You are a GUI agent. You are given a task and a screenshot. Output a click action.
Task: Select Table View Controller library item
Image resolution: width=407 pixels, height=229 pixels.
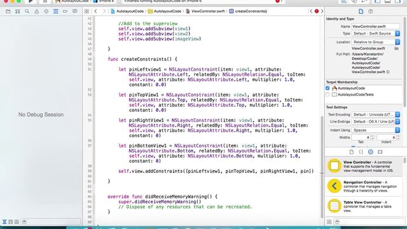click(x=364, y=206)
